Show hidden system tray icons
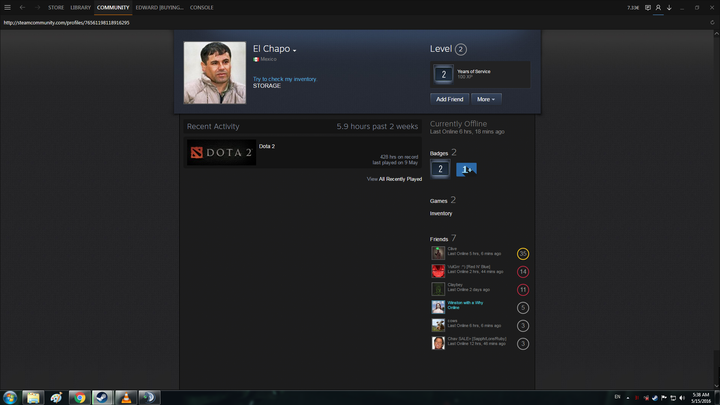Viewport: 720px width, 405px height. (628, 398)
